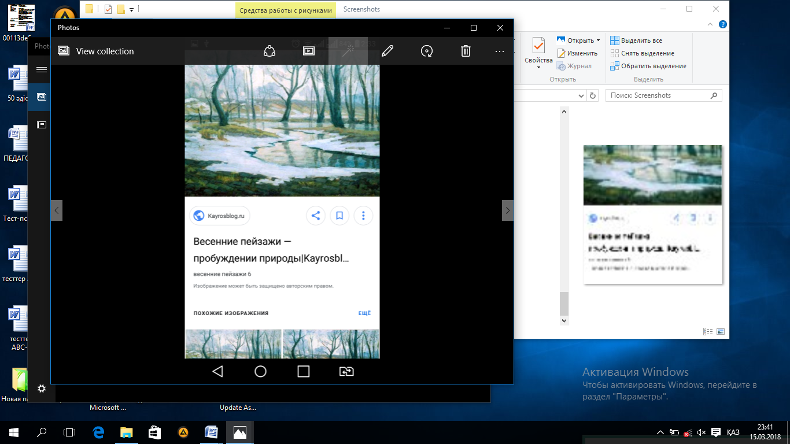Click the Share icon in Photos toolbar
Image resolution: width=790 pixels, height=444 pixels.
[x=269, y=51]
